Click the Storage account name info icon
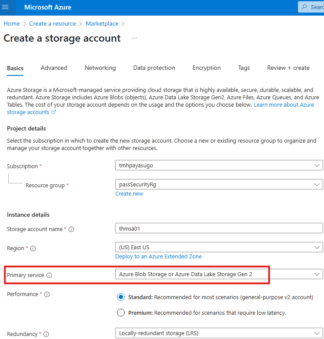The width and height of the screenshot is (324, 339). 71,229
